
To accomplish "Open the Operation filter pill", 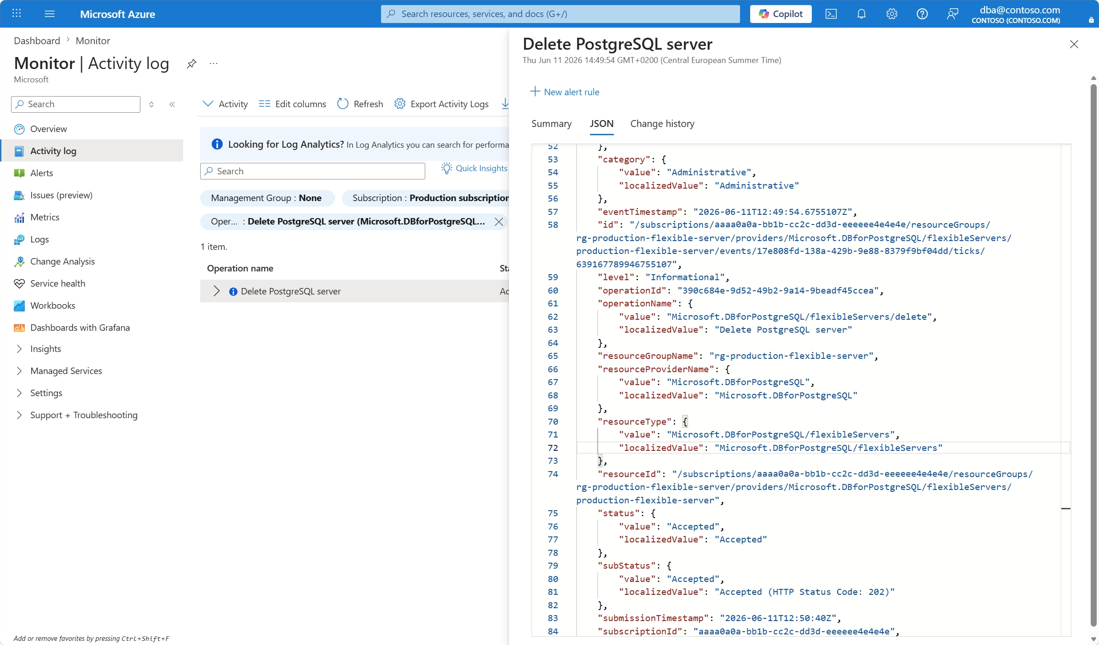I will pyautogui.click(x=347, y=221).
